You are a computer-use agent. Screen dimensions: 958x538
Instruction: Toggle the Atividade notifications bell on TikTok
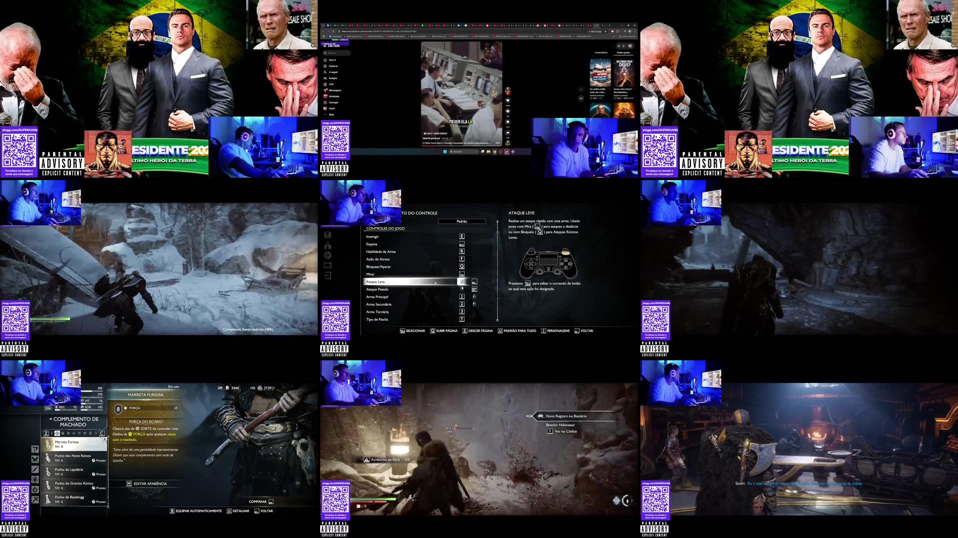325,96
